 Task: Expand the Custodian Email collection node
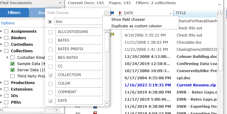pos(7,57)
